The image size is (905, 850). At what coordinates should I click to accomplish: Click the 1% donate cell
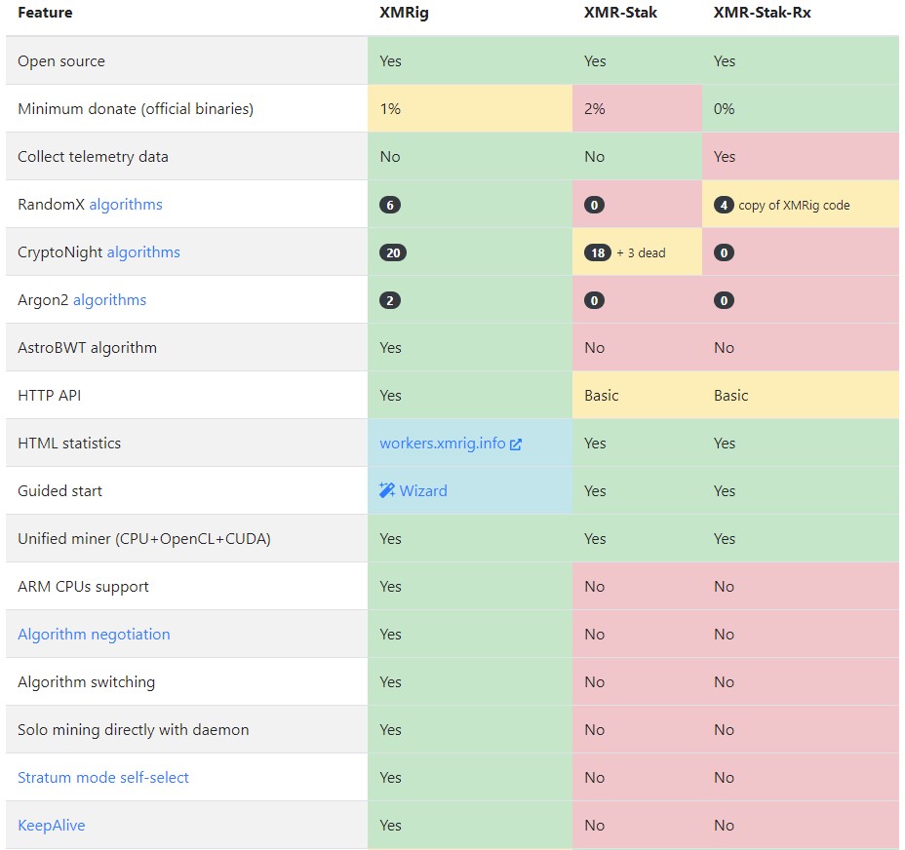tap(470, 108)
